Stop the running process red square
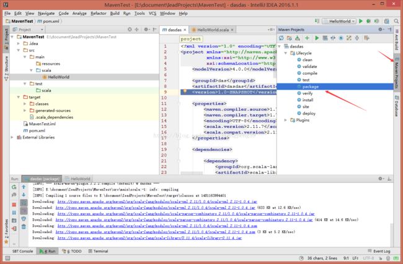Image resolution: width=403 pixels, height=264 pixels. tap(14, 205)
